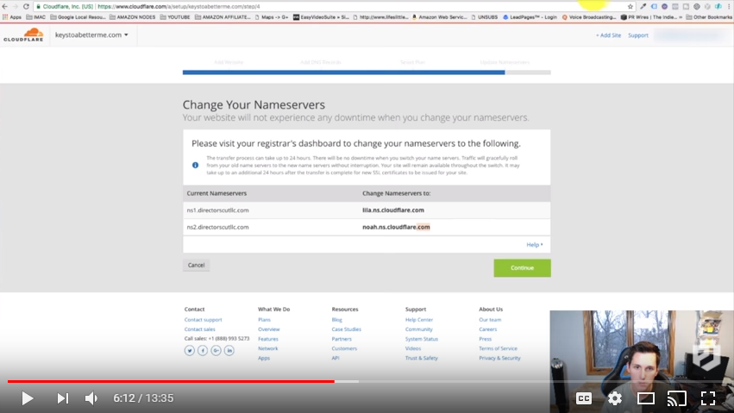Enter fullscreen mode
The image size is (734, 413).
708,398
